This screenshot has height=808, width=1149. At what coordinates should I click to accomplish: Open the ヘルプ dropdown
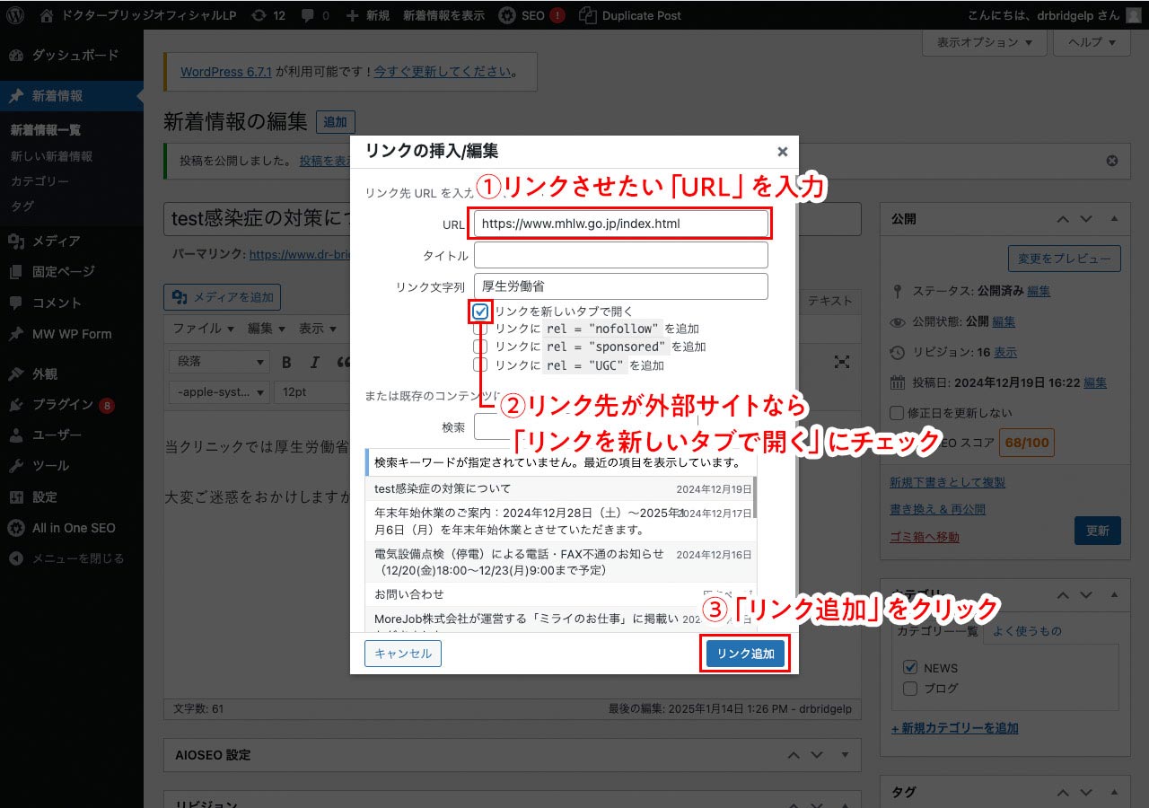coord(1092,42)
